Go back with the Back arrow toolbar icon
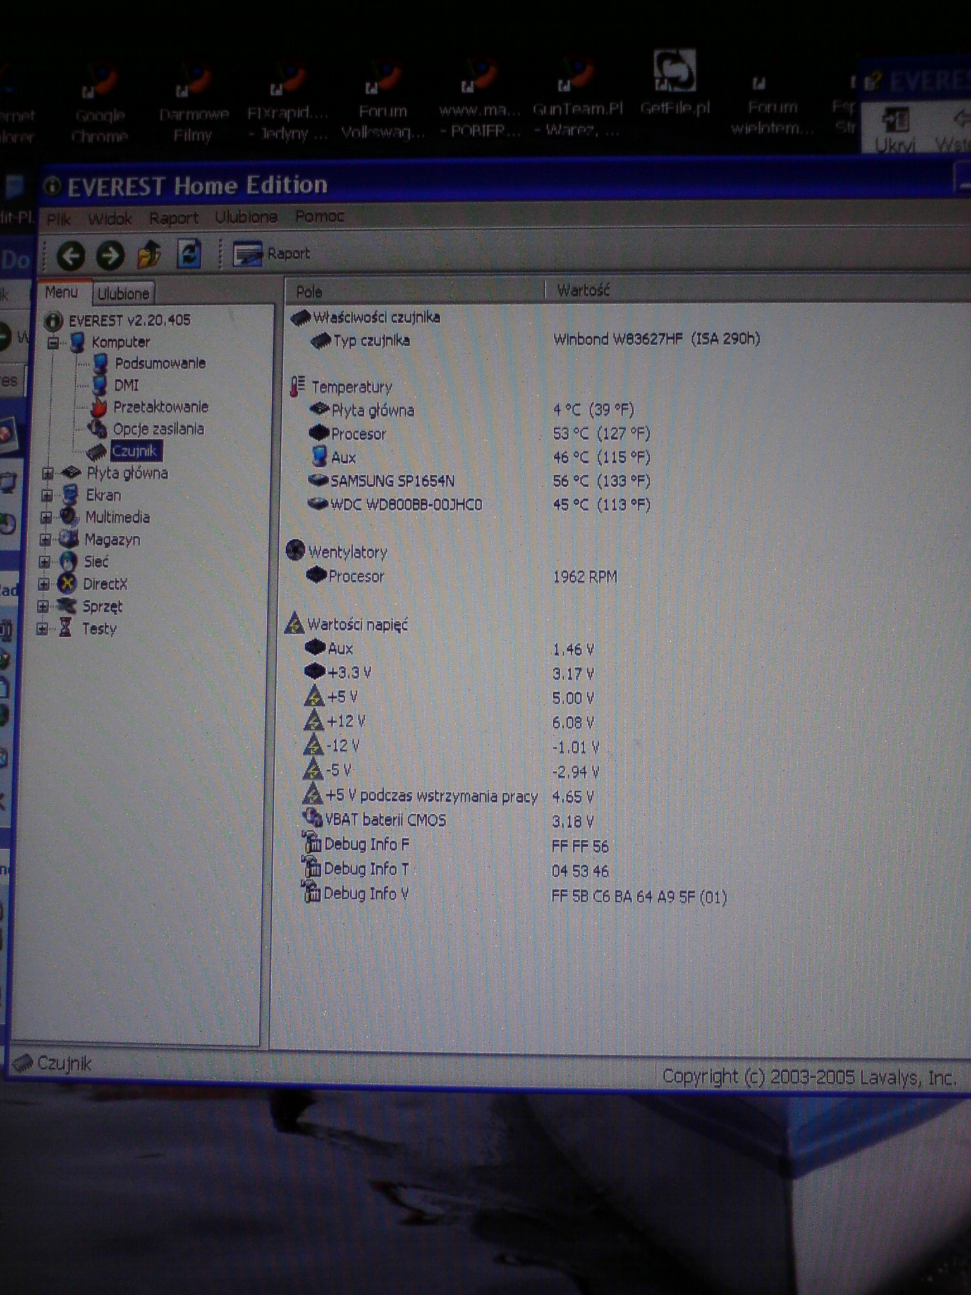 71,255
